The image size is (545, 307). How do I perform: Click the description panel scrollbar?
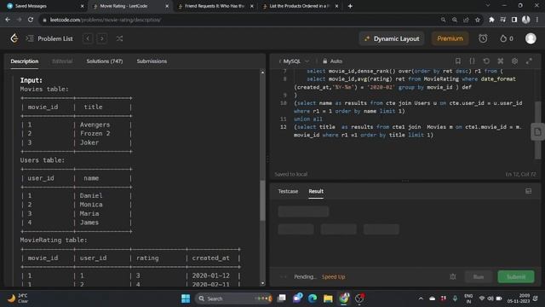262,200
